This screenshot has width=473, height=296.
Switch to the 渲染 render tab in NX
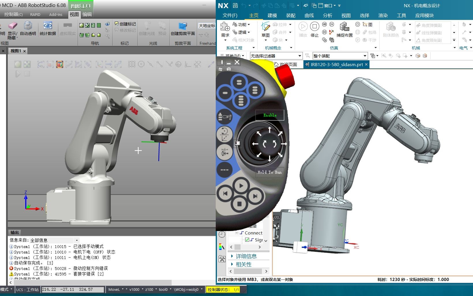[383, 15]
